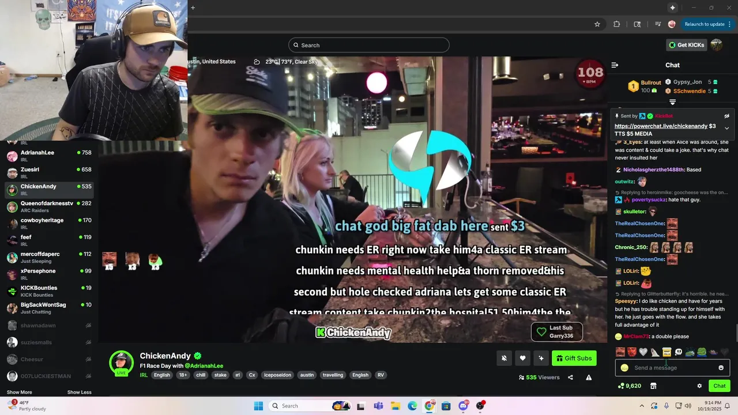Select Queenofdarknesstv channel in sidebar
The image size is (738, 415).
pyautogui.click(x=49, y=206)
